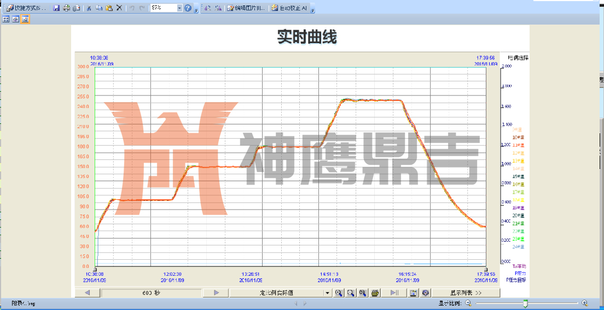Image resolution: width=604 pixels, height=310 pixels.
Task: Click the chart print icon
Action: coord(375,293)
